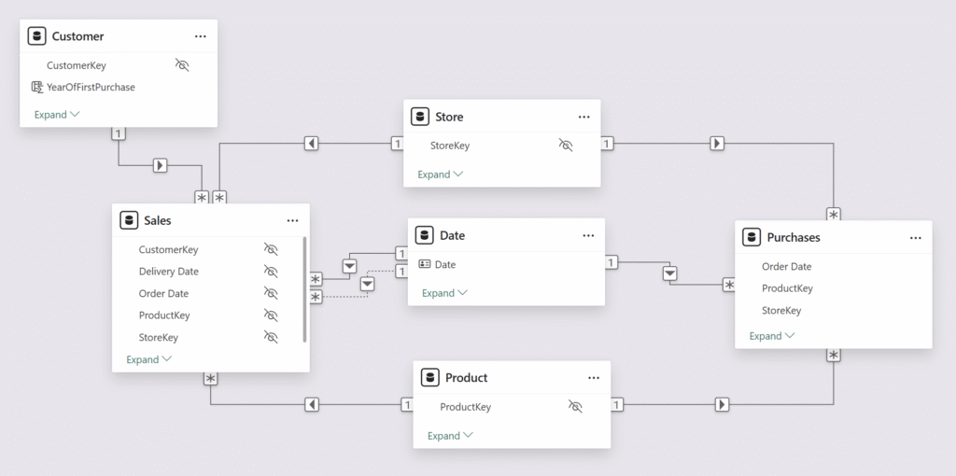This screenshot has width=956, height=476.
Task: Show the Delivery Date column in Sales
Action: point(271,272)
